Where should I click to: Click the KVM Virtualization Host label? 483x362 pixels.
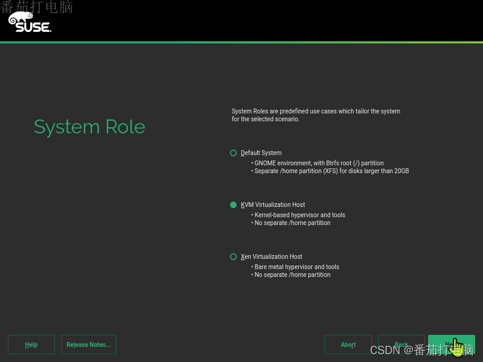[273, 205]
